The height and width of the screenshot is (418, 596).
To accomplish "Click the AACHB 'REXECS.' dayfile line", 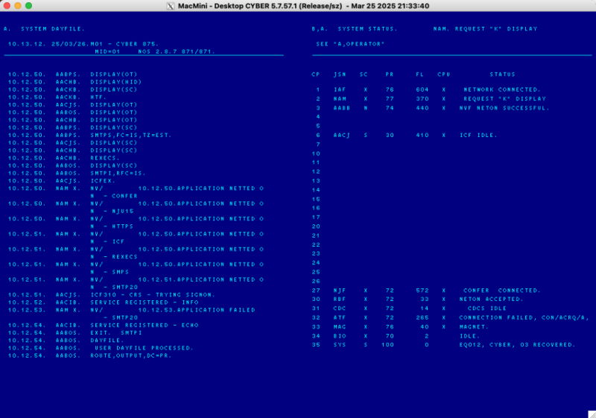I will pyautogui.click(x=64, y=158).
